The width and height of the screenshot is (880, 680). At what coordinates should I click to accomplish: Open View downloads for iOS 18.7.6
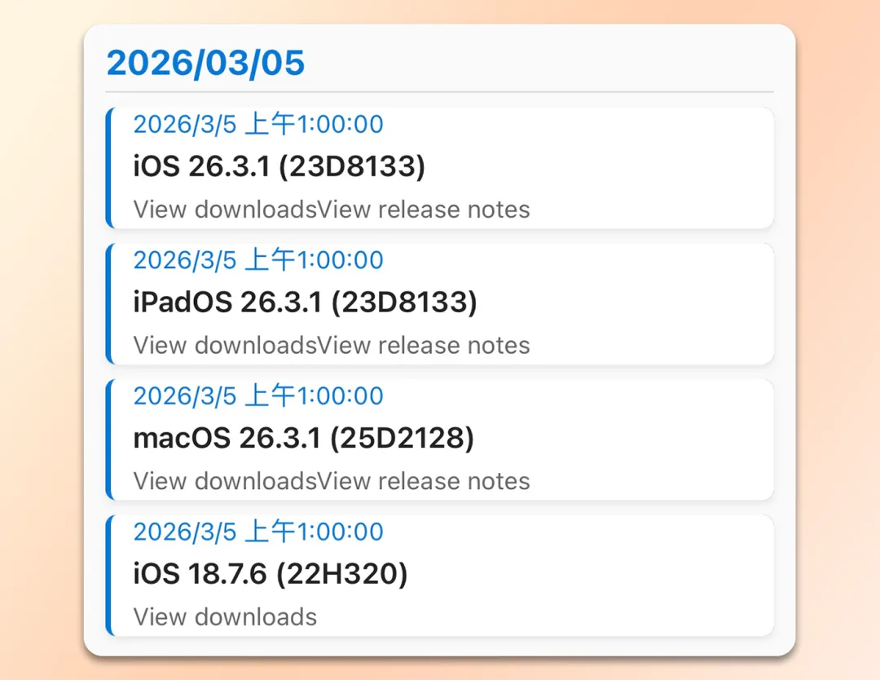(225, 616)
